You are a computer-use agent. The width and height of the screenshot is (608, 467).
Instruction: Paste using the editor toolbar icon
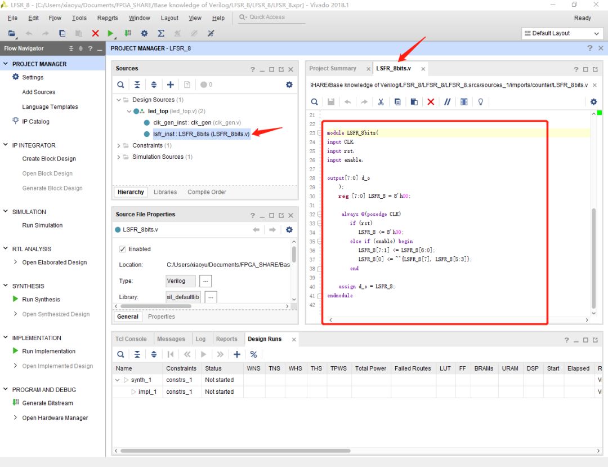414,101
